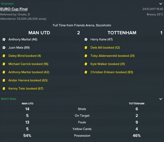164x142 pixels.
Task: Click the yellow card icon for Kyle Walker
Action: [x=86, y=64]
